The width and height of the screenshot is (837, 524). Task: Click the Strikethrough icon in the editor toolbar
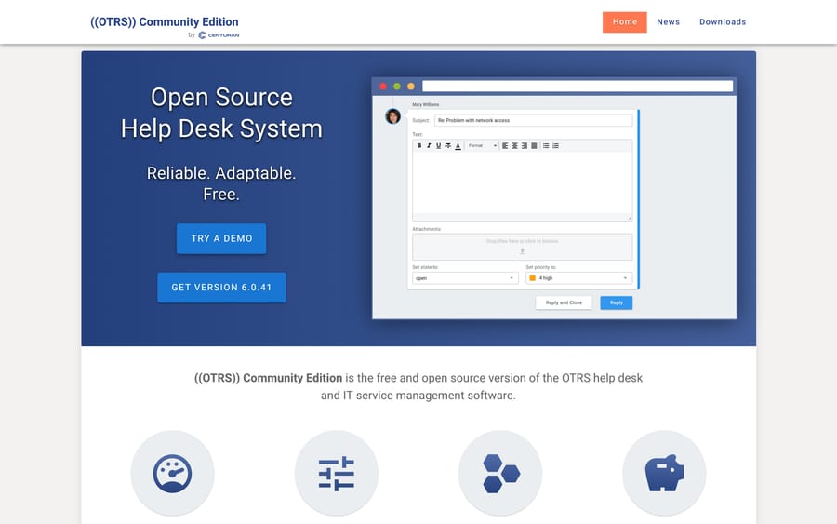(448, 146)
